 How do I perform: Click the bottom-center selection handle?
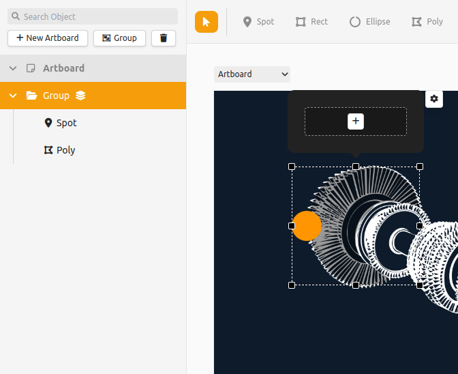(x=356, y=285)
